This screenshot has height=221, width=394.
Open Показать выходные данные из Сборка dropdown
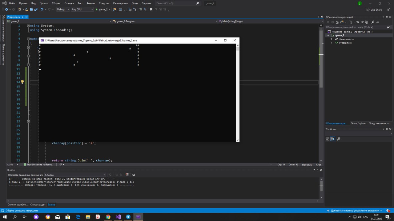75,175
